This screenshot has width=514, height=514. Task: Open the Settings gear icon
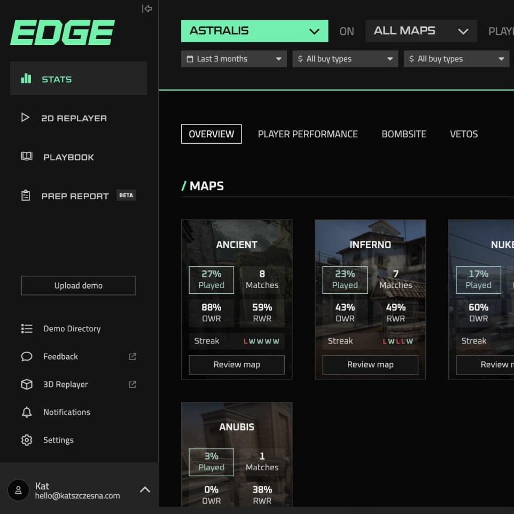[27, 440]
